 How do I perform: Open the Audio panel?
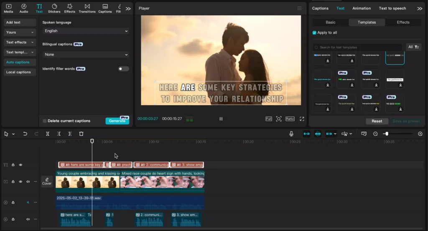24,8
